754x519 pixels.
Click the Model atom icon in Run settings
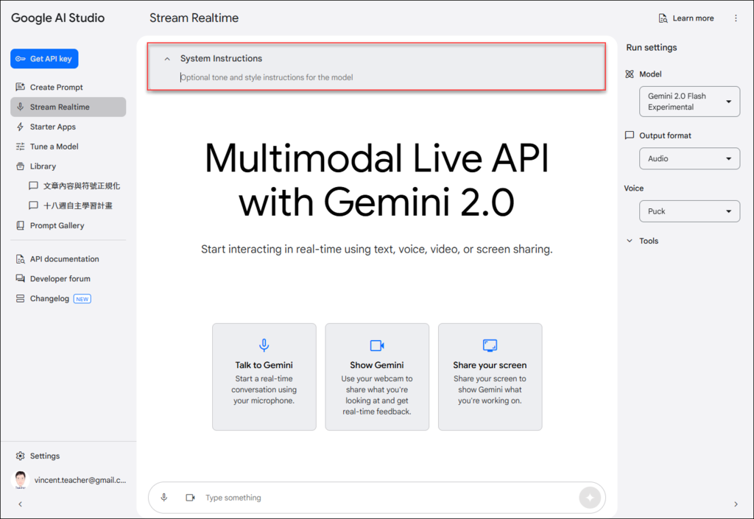[x=630, y=74]
